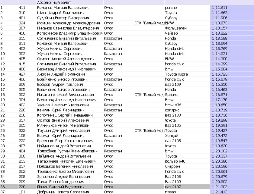
Task: Select the time cell 1:11.663
Action: coord(220,13)
